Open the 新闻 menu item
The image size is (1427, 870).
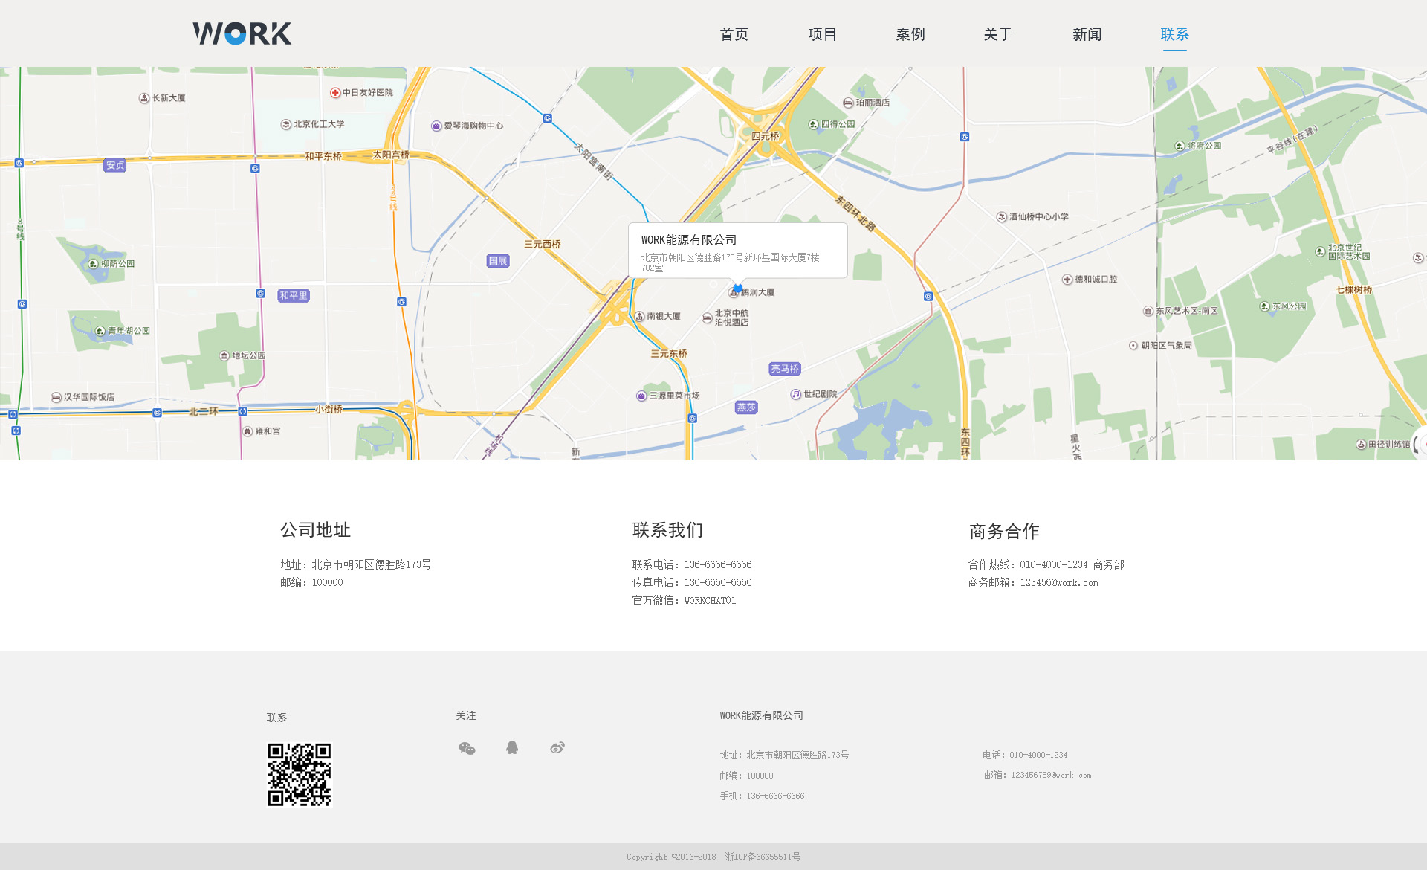[1087, 34]
